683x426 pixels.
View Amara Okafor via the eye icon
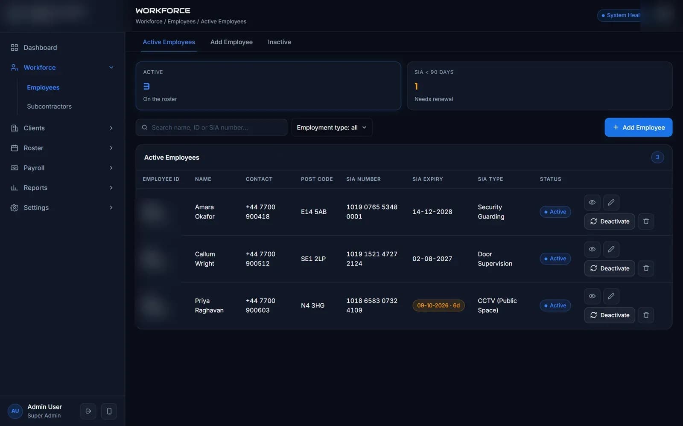pos(592,202)
